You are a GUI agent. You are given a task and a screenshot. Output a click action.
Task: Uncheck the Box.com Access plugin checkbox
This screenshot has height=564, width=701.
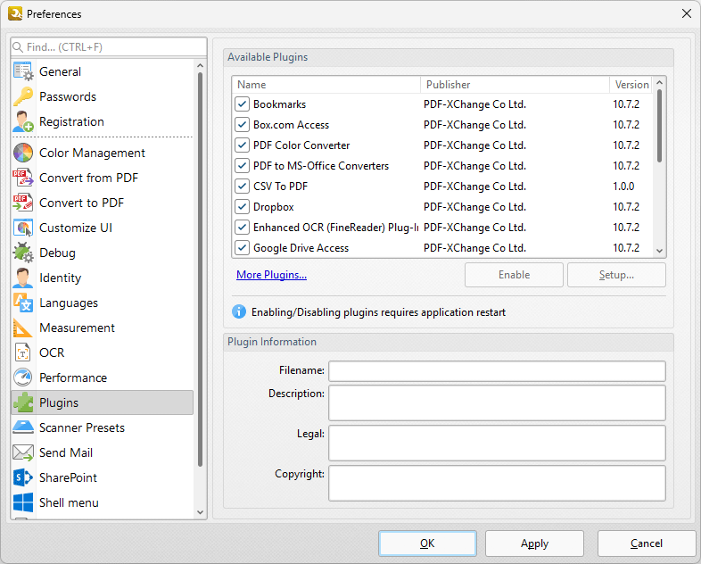tap(242, 125)
